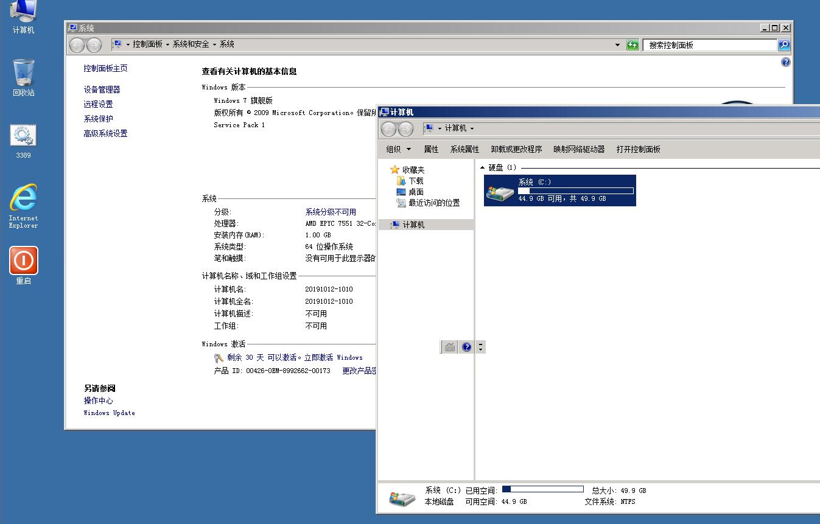
Task: Click the computer icon in 计算机 address bar
Action: (x=429, y=128)
